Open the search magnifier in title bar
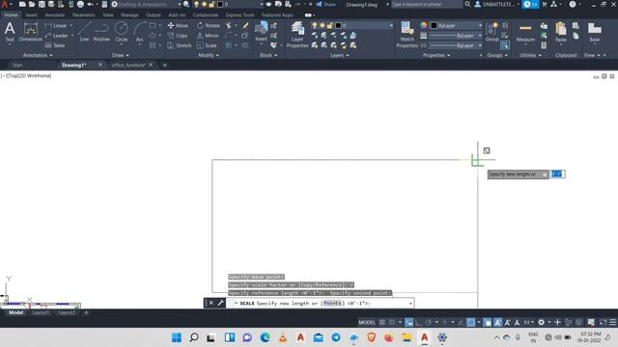The width and height of the screenshot is (618, 347). point(467,4)
